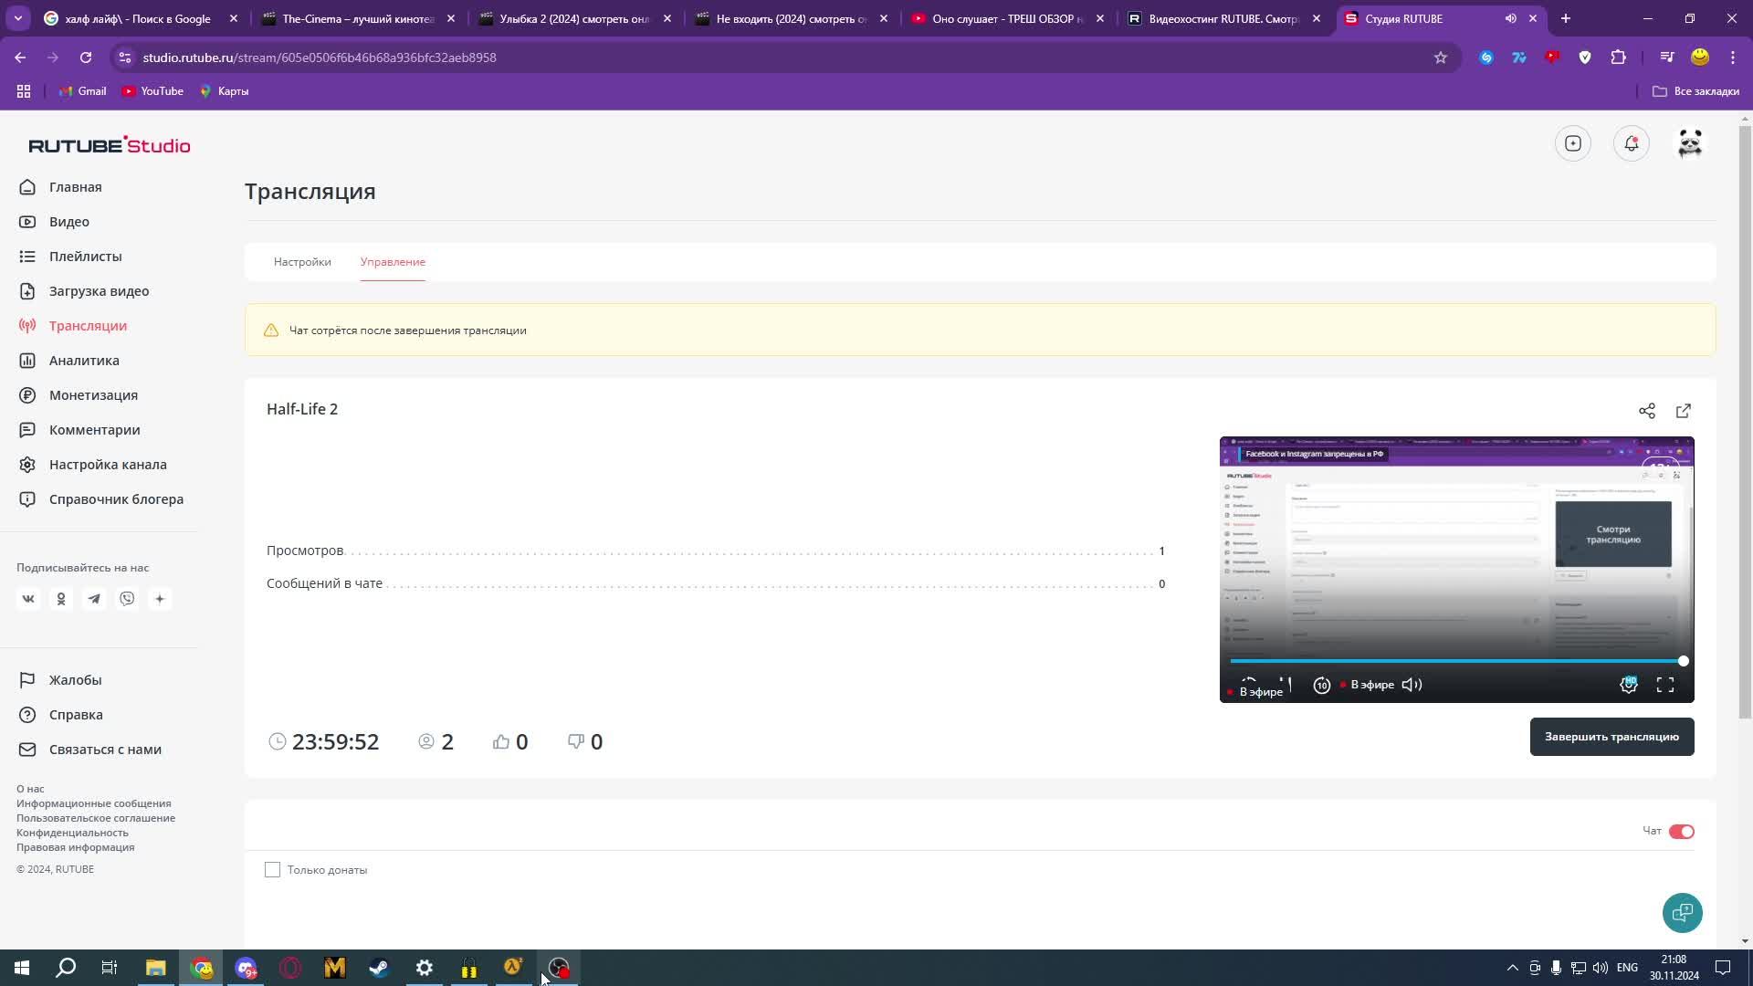Open the teal support chat bubble
Viewport: 1753px width, 986px height.
pyautogui.click(x=1683, y=913)
